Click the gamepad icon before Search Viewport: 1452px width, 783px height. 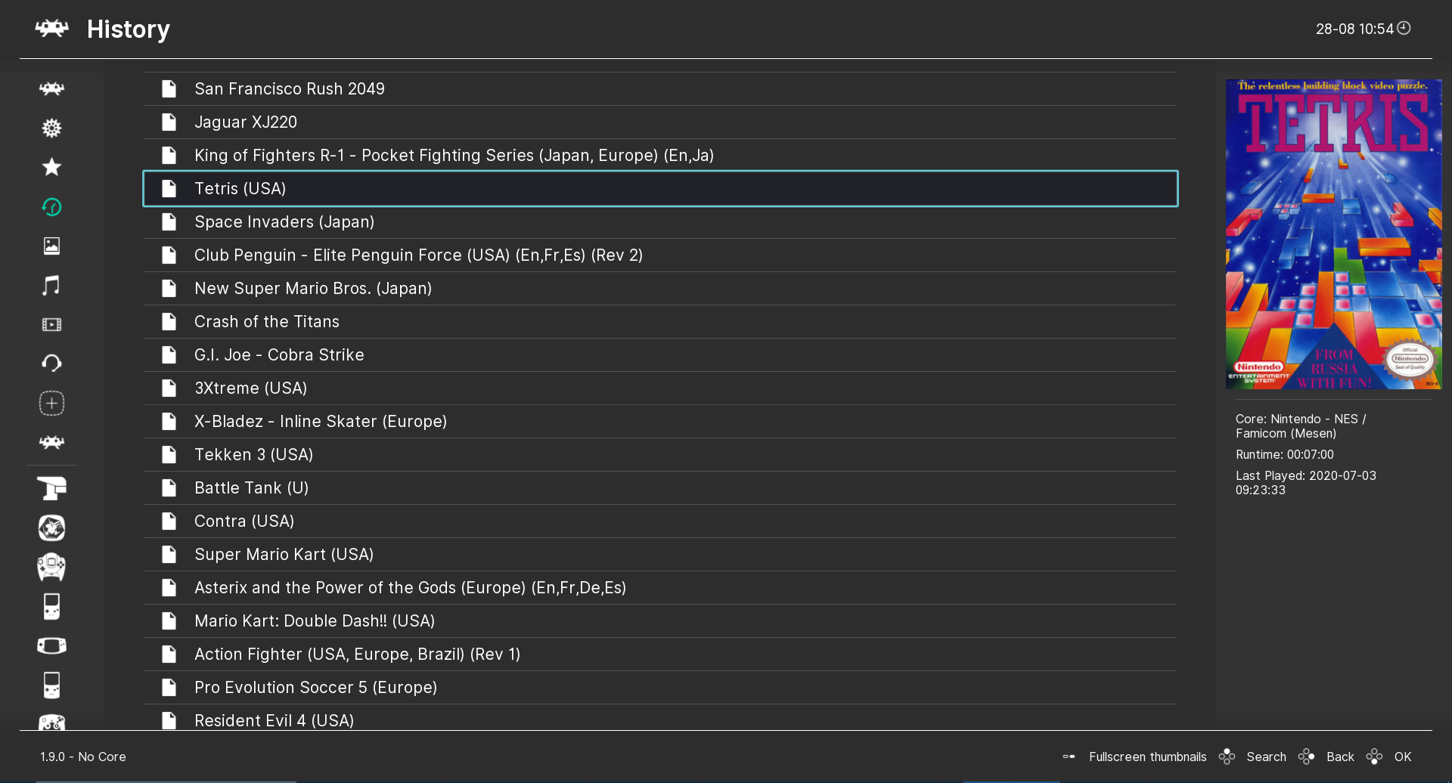(1227, 757)
